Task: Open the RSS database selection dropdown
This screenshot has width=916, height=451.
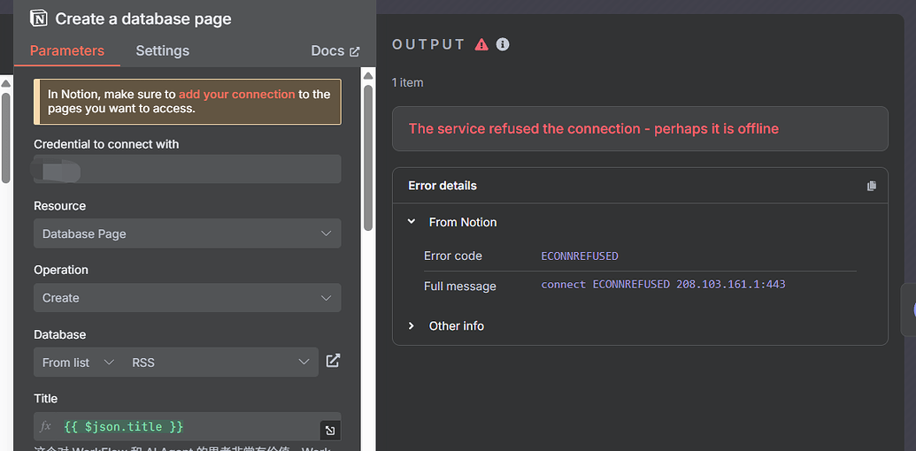Action: click(x=219, y=363)
